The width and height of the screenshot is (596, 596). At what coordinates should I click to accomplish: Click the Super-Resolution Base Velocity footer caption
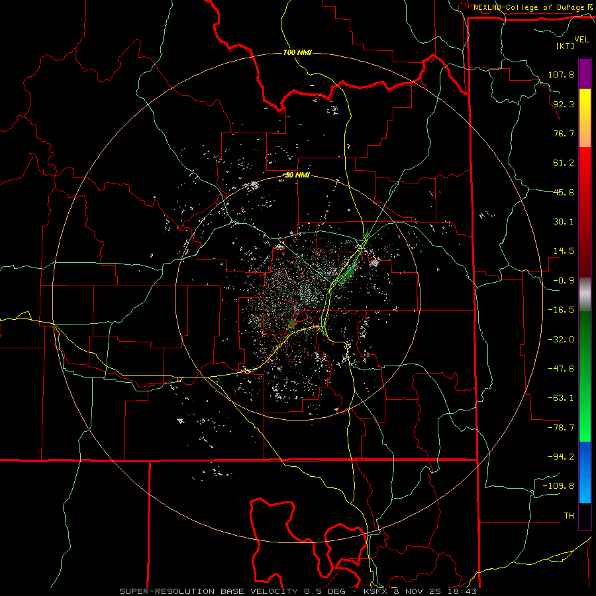coord(297,591)
